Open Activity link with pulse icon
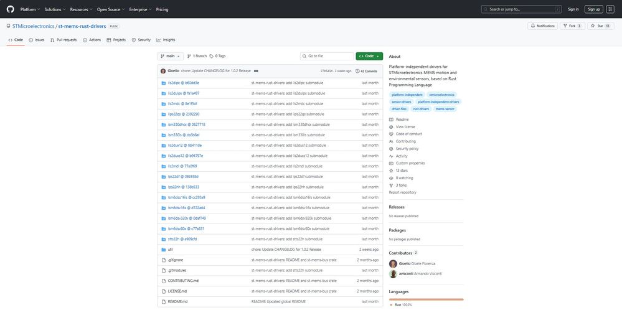Screen dimensions: 622x310 (398, 156)
